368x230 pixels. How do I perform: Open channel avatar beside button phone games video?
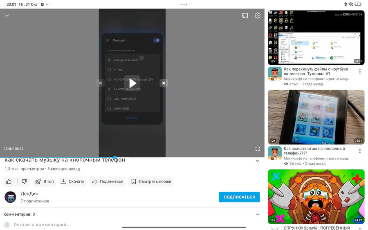point(275,153)
